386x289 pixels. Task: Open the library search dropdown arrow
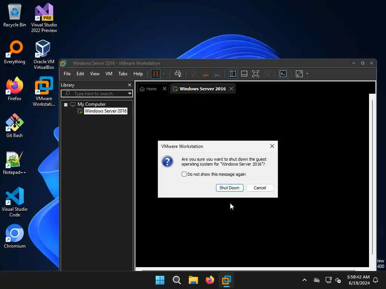(130, 94)
